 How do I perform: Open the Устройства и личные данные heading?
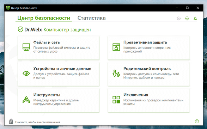[62, 69]
